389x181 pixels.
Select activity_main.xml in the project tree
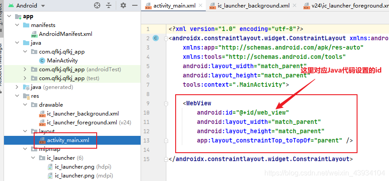click(68, 140)
